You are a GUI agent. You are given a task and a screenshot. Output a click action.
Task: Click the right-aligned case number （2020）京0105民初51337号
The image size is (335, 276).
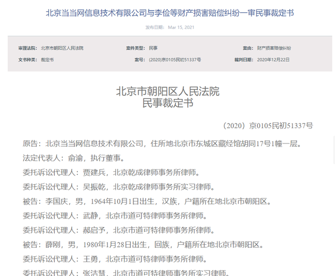[x=268, y=126]
